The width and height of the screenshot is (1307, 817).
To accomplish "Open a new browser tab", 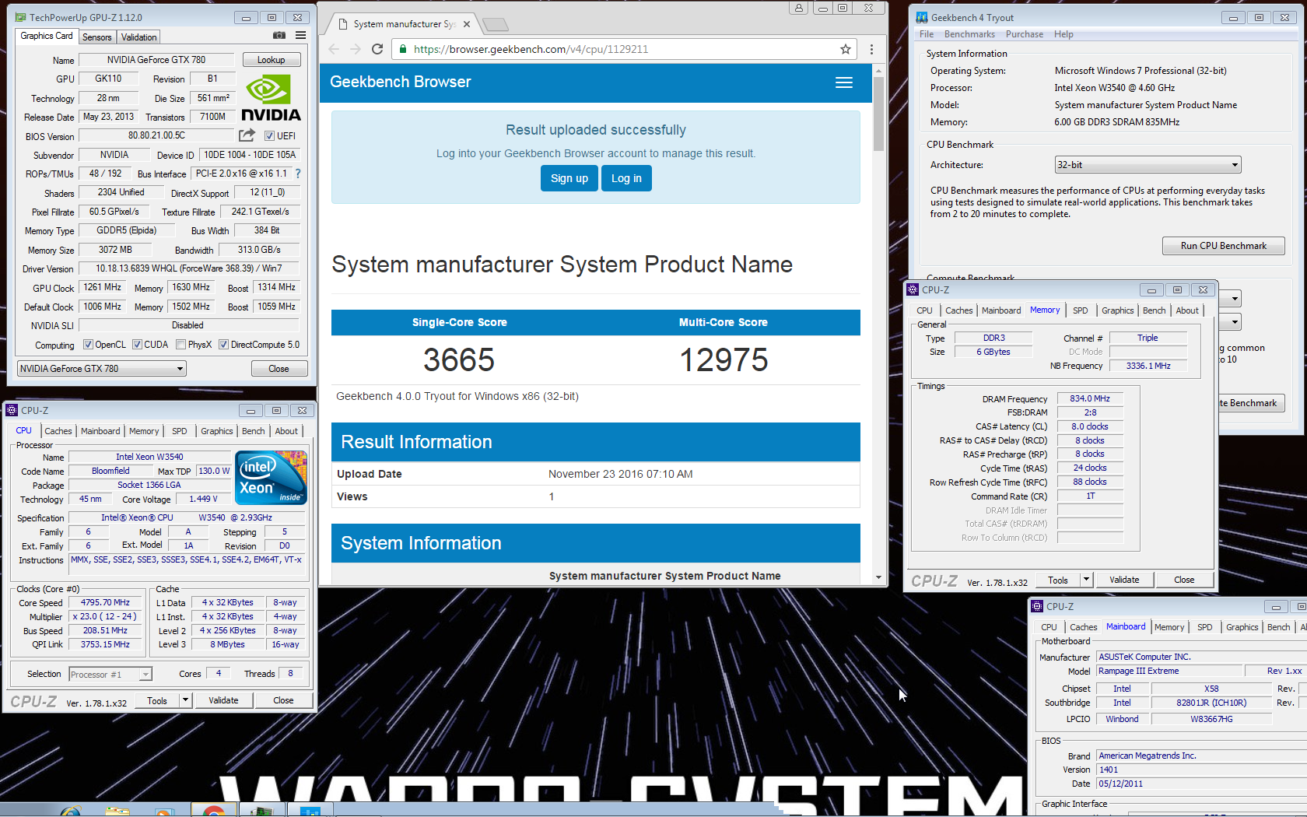I will 495,25.
